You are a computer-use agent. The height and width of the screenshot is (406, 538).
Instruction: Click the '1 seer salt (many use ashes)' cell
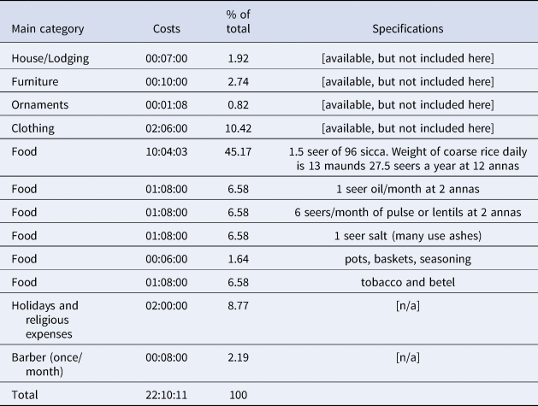coord(408,236)
